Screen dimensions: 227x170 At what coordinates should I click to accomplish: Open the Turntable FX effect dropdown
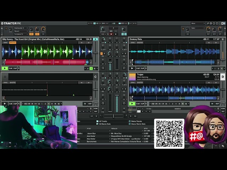(21, 34)
